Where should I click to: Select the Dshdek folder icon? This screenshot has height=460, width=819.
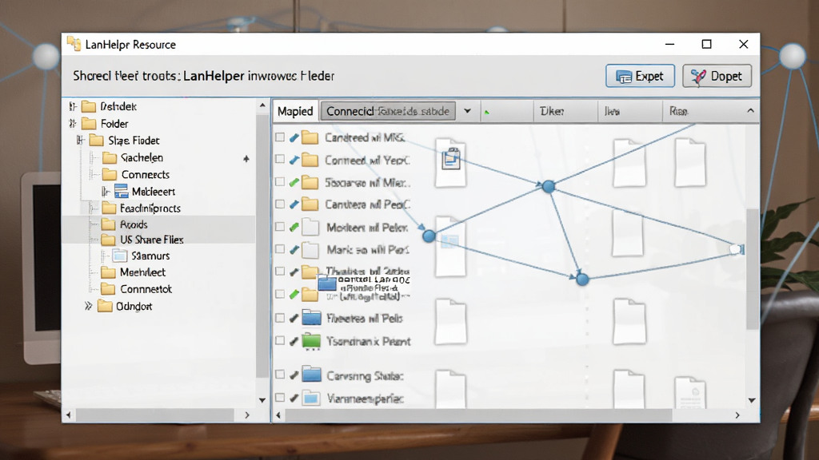(x=89, y=106)
